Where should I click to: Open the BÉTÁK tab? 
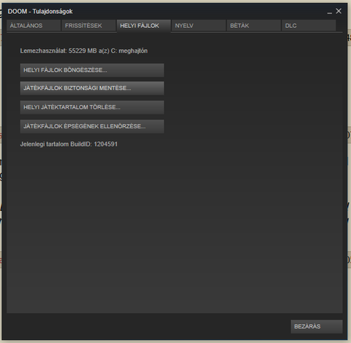(x=254, y=26)
